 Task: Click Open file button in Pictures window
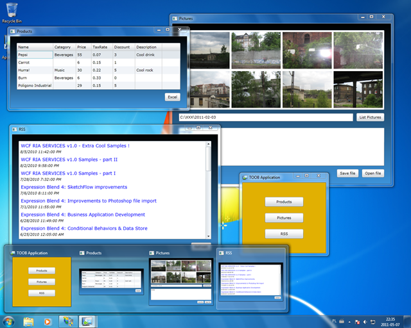372,173
